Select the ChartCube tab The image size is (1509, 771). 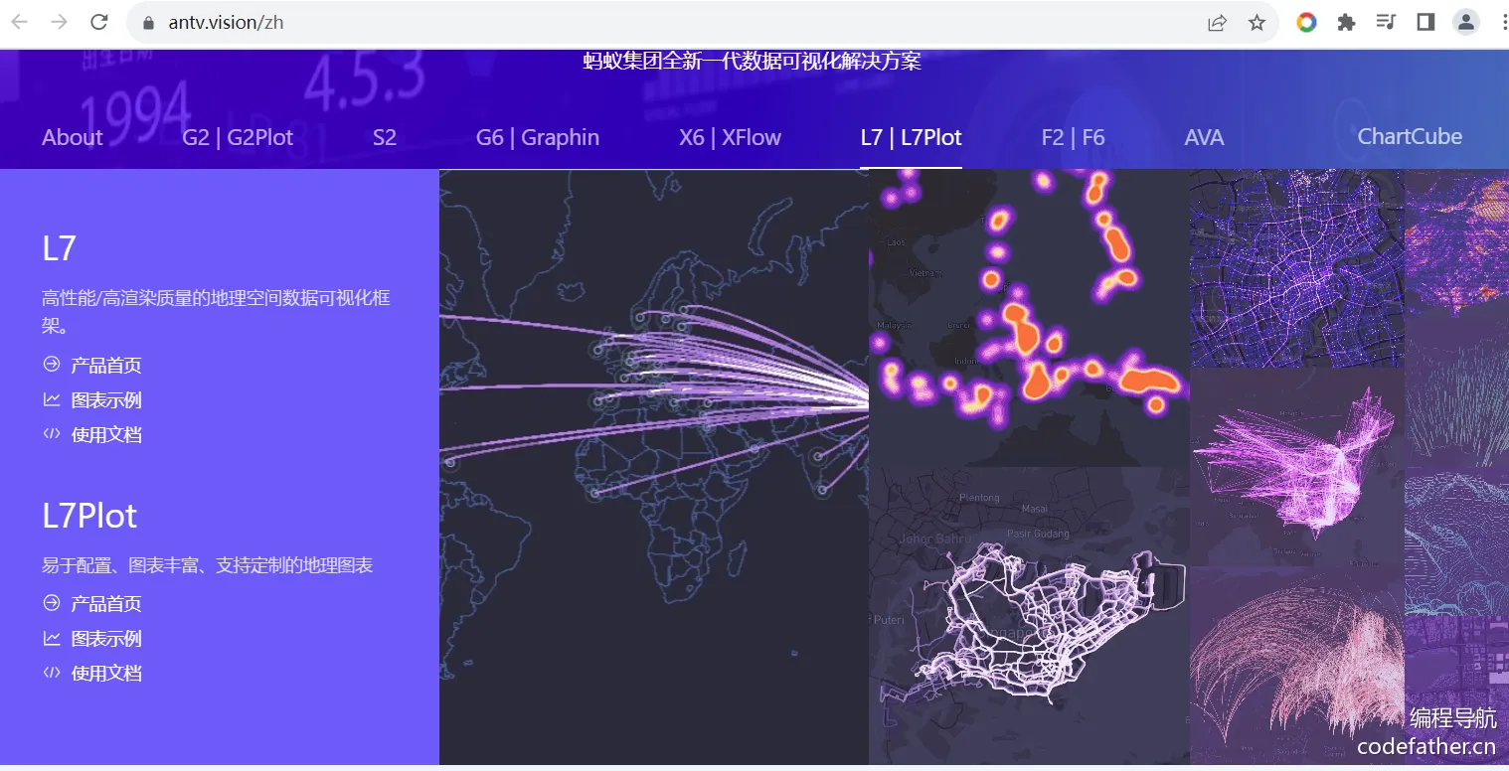point(1410,137)
